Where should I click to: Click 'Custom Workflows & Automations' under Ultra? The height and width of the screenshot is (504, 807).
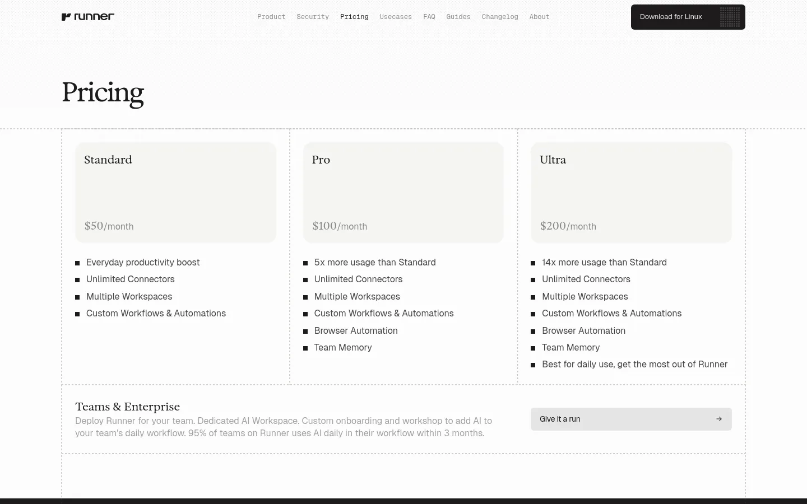tap(611, 313)
